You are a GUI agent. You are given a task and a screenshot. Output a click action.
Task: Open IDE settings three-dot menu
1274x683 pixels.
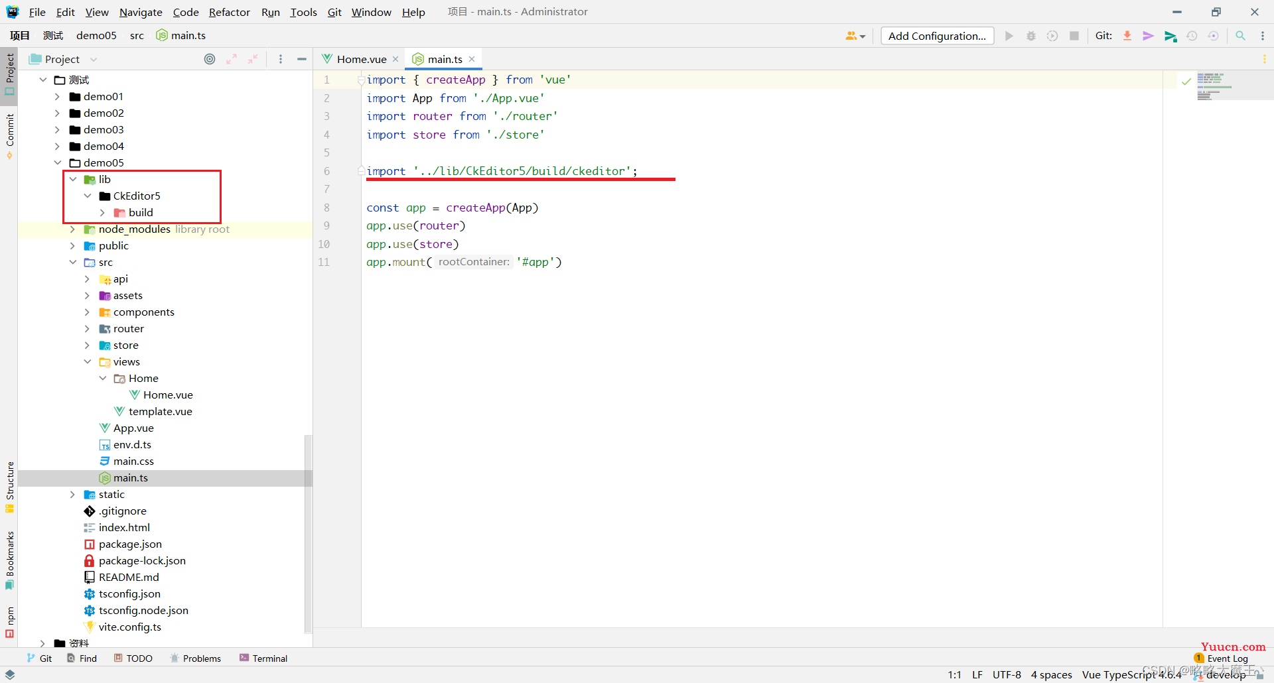[x=1263, y=36]
